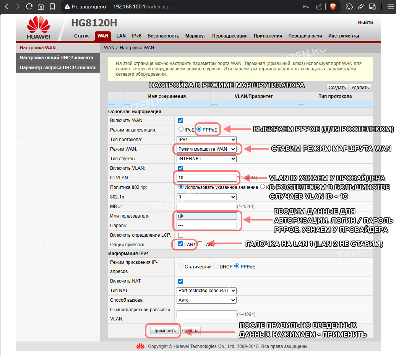Click the back navigation arrow
The image size is (396, 356).
coord(7,7)
